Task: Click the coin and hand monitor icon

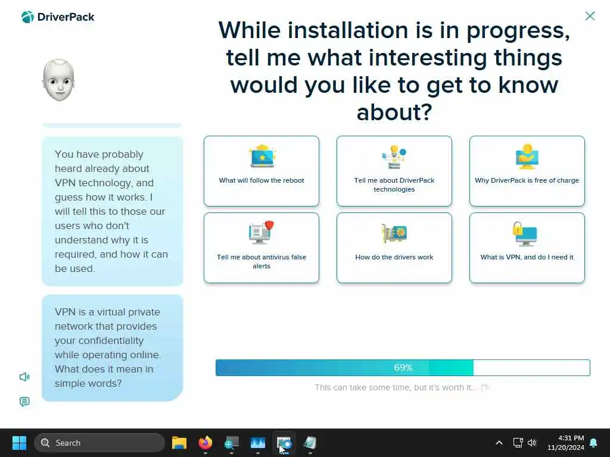Action: [x=527, y=156]
